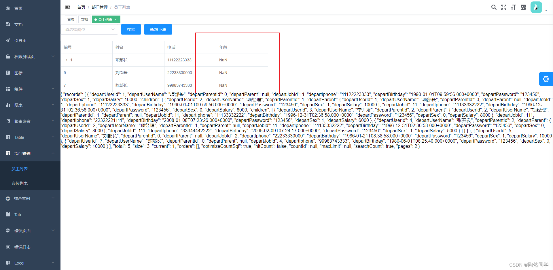Open 文档 label in the sidebar
The width and height of the screenshot is (553, 270).
pyautogui.click(x=18, y=24)
